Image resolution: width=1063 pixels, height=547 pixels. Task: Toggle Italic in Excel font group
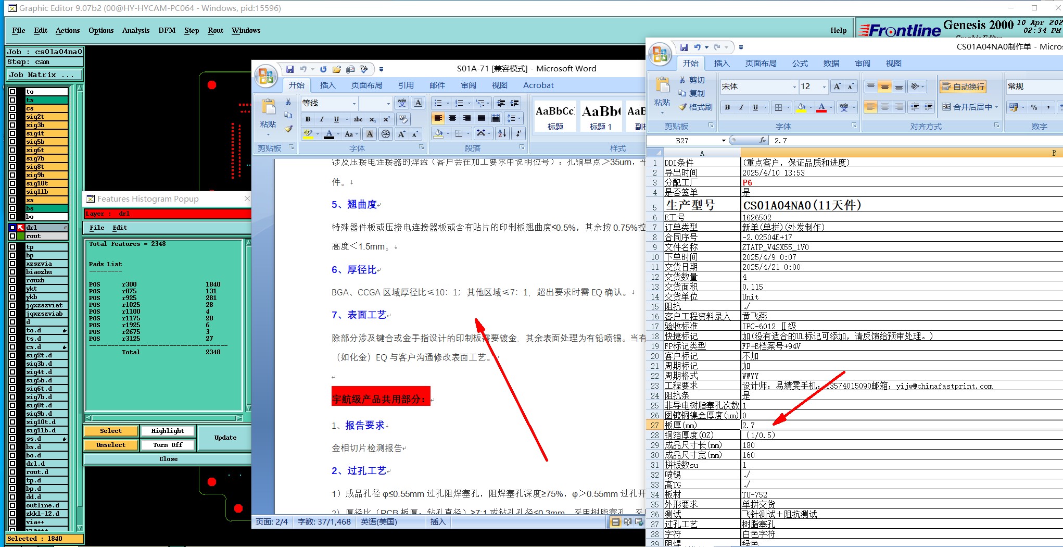[x=741, y=107]
